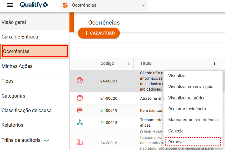Click the network icon for row 24-00018
The height and width of the screenshot is (150, 225).
tap(80, 122)
